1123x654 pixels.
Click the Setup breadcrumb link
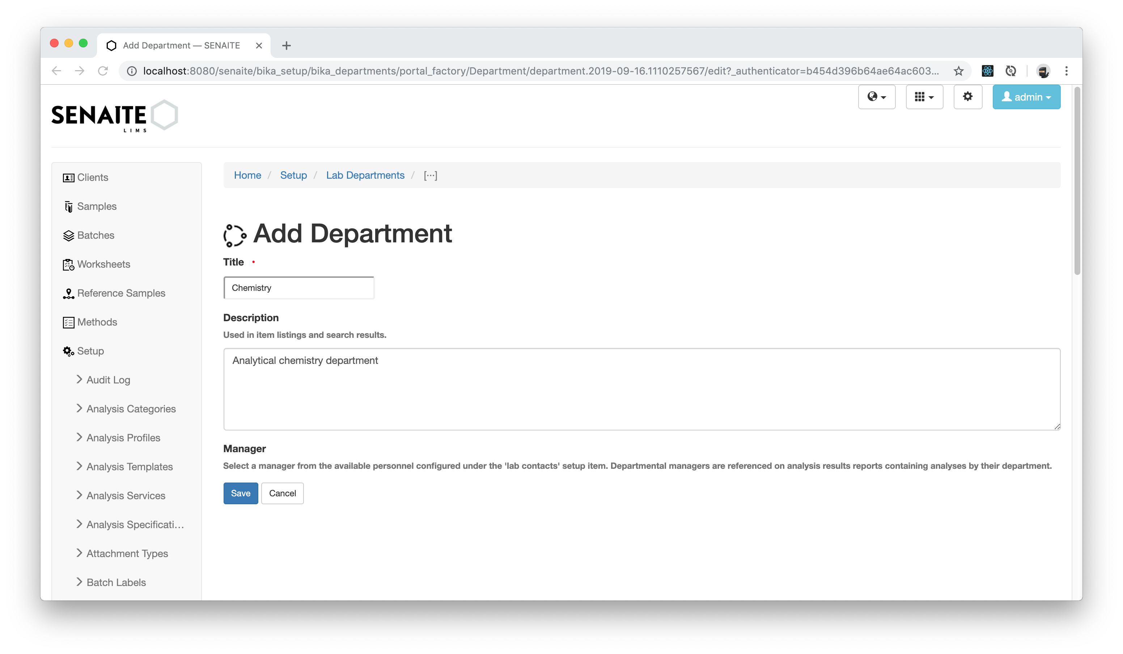point(294,175)
